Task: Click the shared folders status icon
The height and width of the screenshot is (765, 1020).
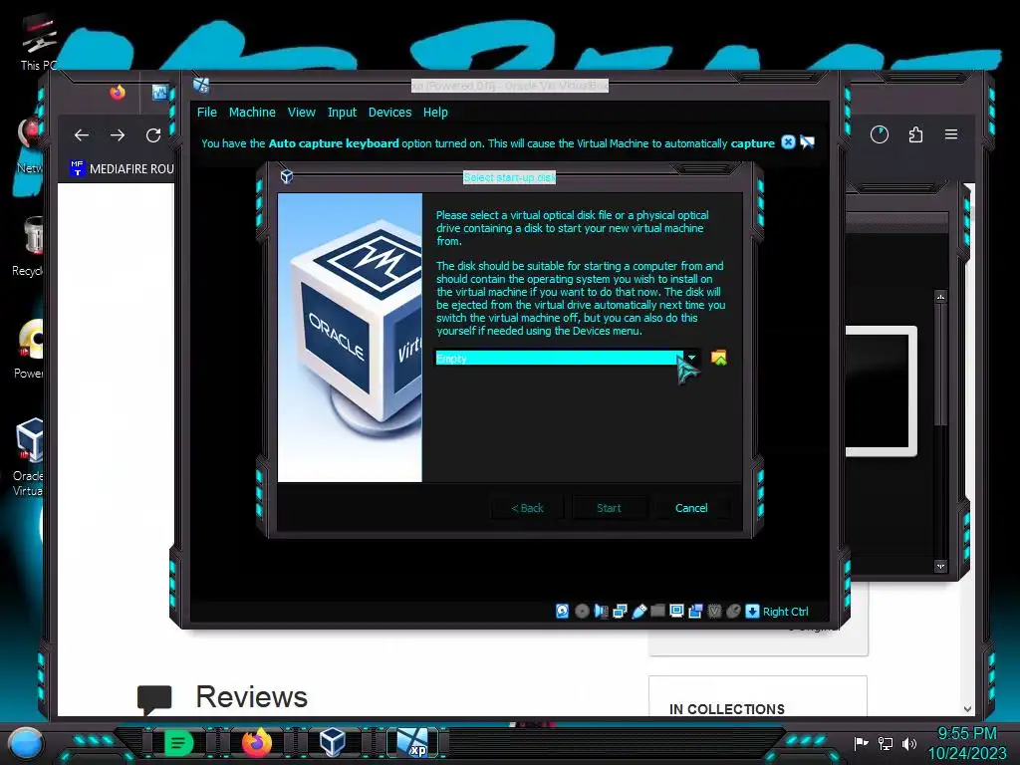Action: [x=657, y=611]
